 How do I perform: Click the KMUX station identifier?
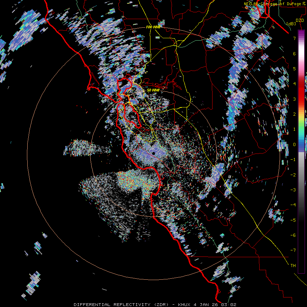point(185,305)
